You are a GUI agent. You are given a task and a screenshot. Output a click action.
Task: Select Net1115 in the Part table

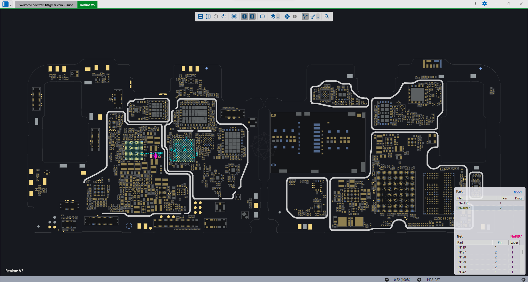464,203
